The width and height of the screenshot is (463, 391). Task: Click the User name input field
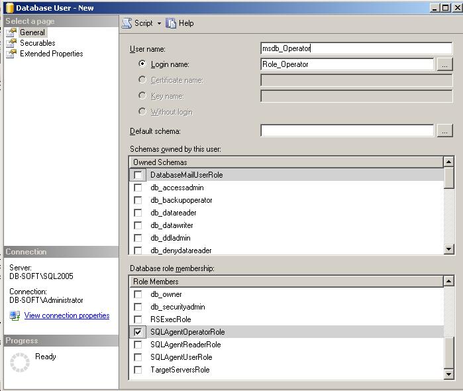click(356, 48)
